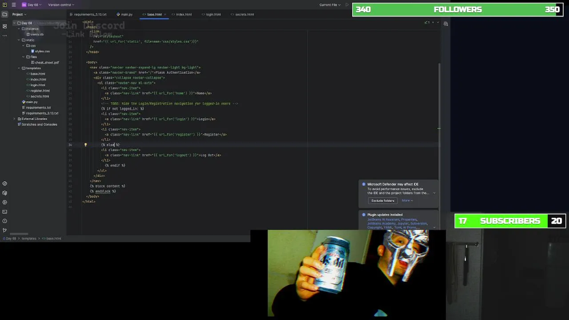This screenshot has height=320, width=569.
Task: Click the Followers goal progress bar
Action: (457, 9)
